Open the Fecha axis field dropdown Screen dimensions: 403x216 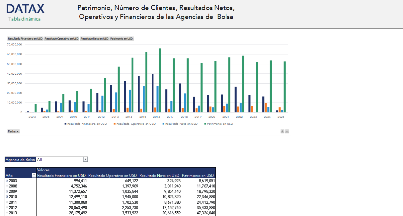(17, 131)
